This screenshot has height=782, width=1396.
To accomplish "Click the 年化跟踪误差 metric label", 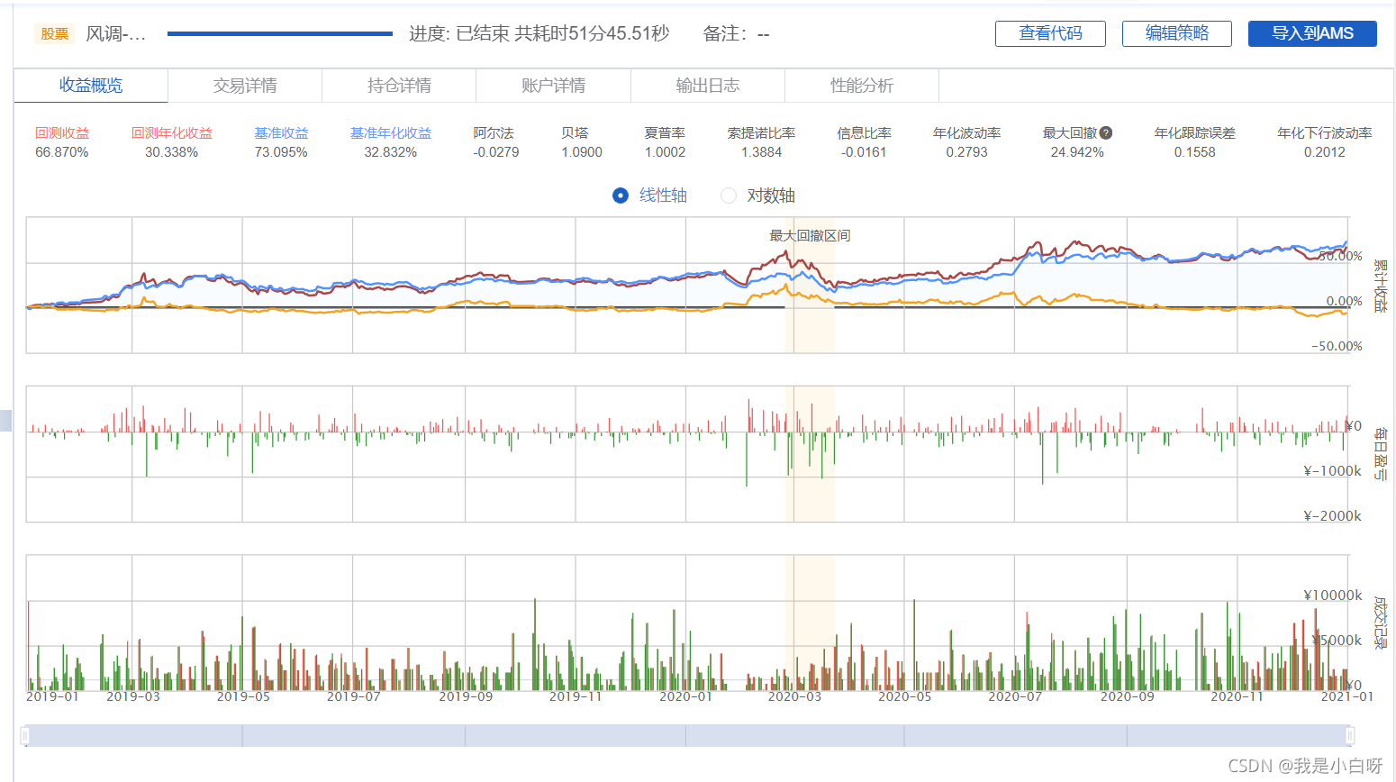I will [1195, 132].
